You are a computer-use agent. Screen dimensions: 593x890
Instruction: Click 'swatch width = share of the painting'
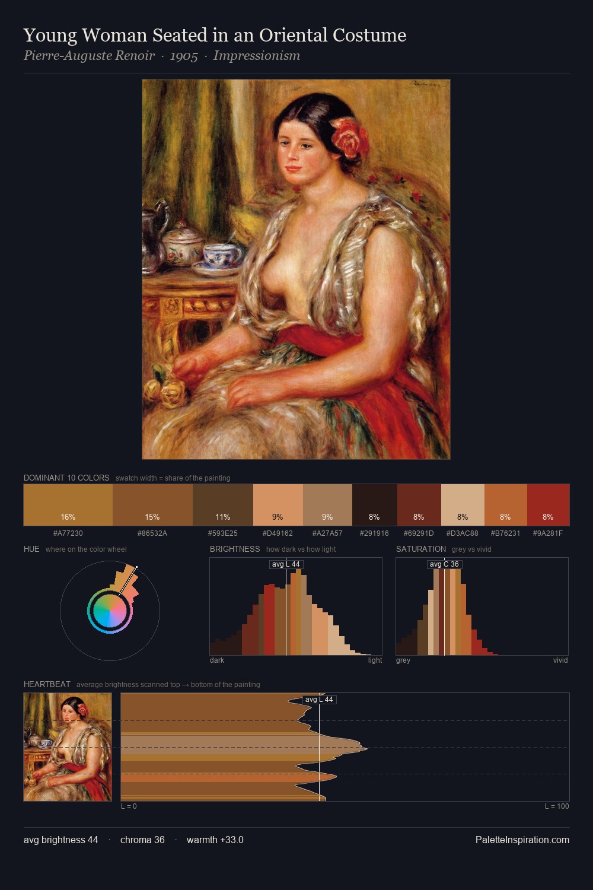173,478
